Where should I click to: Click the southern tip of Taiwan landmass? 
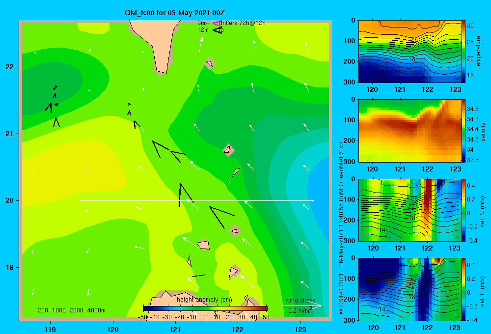(x=162, y=71)
